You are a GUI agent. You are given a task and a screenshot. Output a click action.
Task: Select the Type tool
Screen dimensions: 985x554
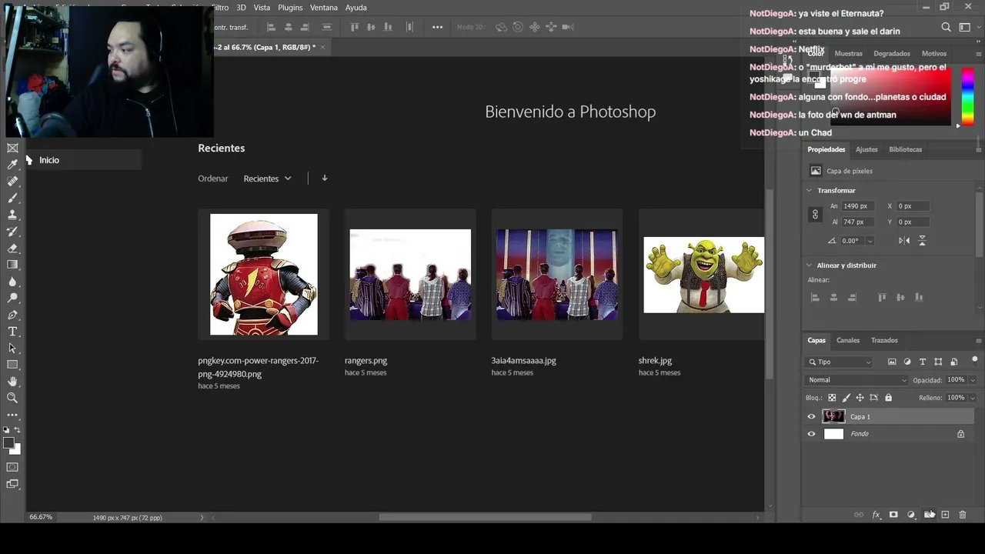click(x=12, y=332)
